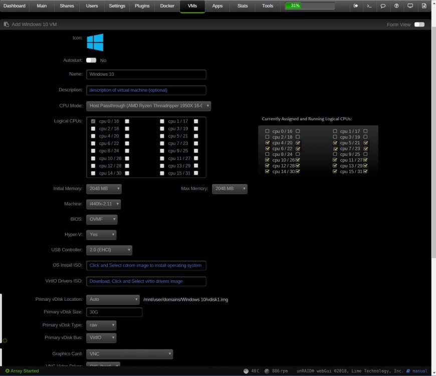Open the Plugins tab
Viewport: 436px width, 376px height.
coord(142,6)
